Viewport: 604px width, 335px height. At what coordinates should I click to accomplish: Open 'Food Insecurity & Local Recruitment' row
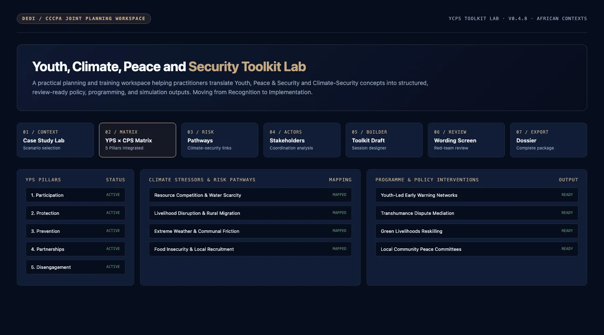tap(250, 249)
